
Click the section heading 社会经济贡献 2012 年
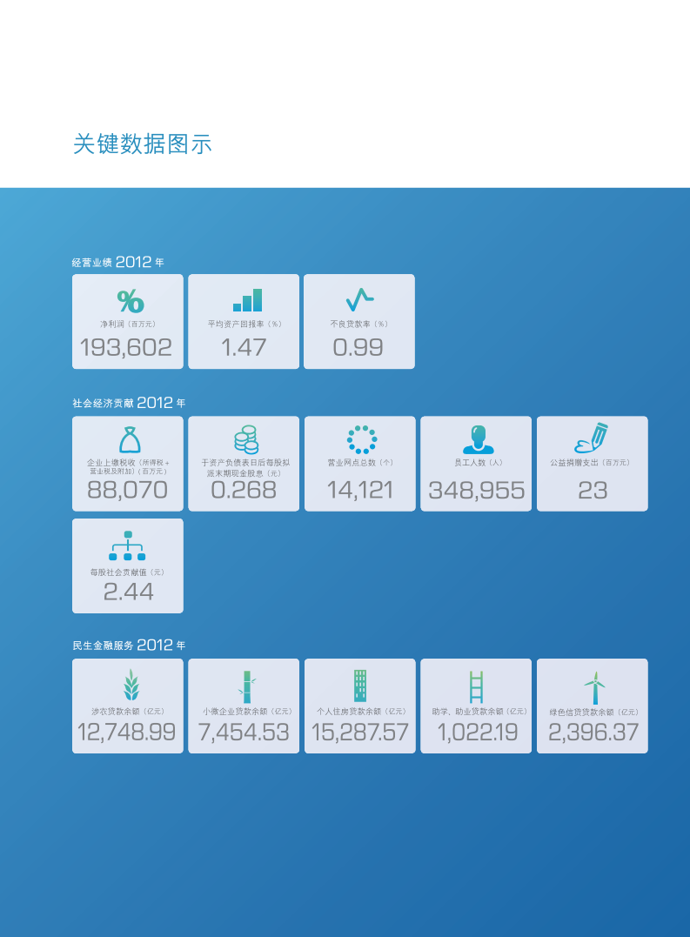point(129,403)
